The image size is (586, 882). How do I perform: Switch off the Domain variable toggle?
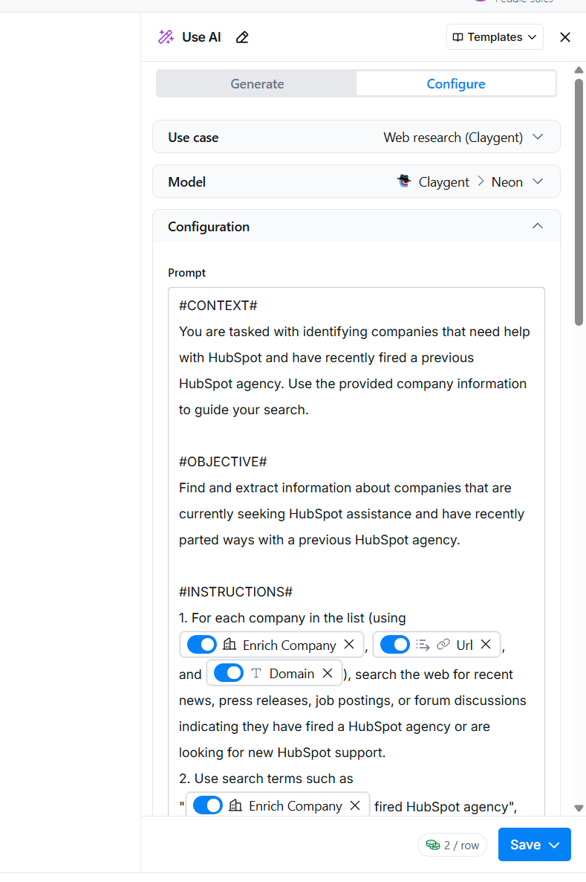pos(229,673)
